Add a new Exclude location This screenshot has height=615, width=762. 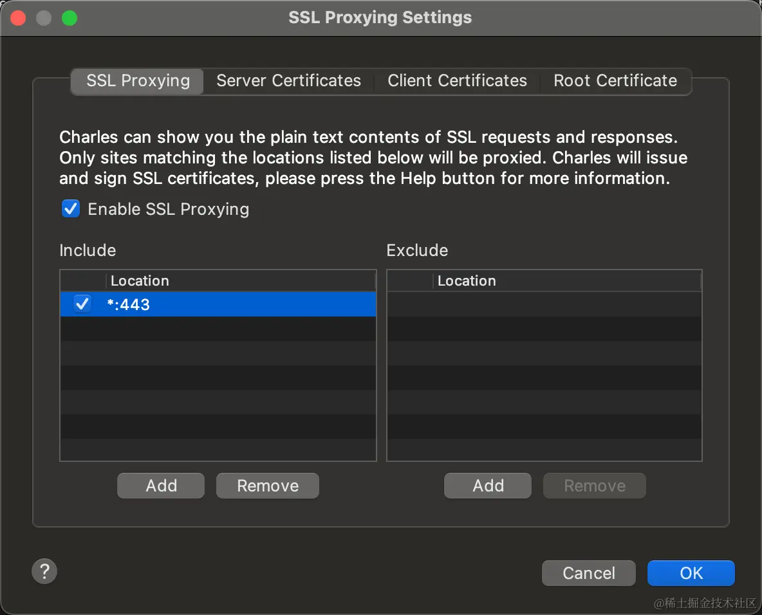pyautogui.click(x=488, y=486)
